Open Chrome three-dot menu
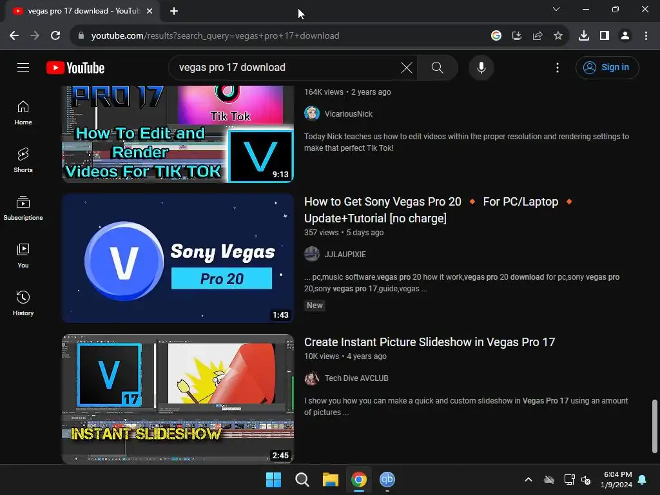 pos(646,36)
